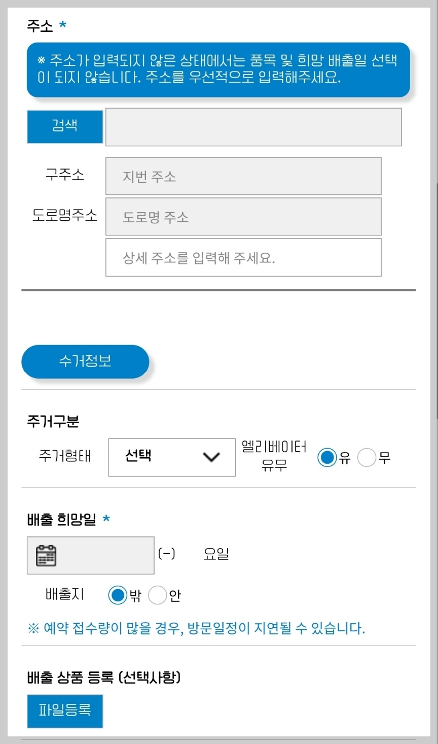
Task: Click the 배출 희망일 date selection box
Action: (x=90, y=555)
